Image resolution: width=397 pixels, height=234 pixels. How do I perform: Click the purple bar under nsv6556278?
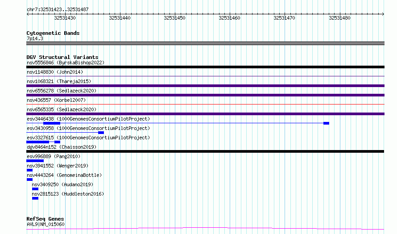tap(205, 95)
